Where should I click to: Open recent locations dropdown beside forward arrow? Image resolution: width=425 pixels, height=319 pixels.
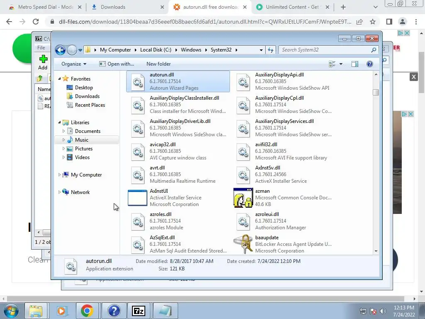pyautogui.click(x=80, y=50)
